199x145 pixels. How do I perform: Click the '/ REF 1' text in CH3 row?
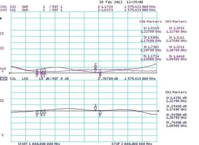(56, 10)
